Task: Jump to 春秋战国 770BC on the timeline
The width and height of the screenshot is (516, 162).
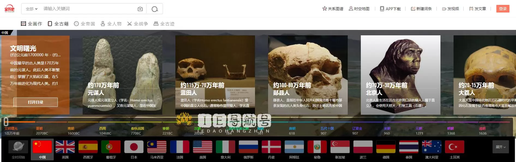Action: tap(137, 131)
